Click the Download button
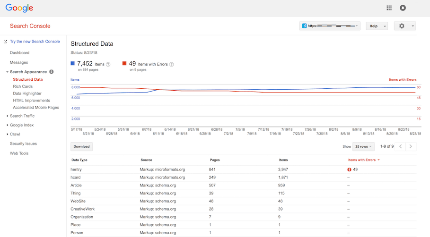 click(81, 146)
